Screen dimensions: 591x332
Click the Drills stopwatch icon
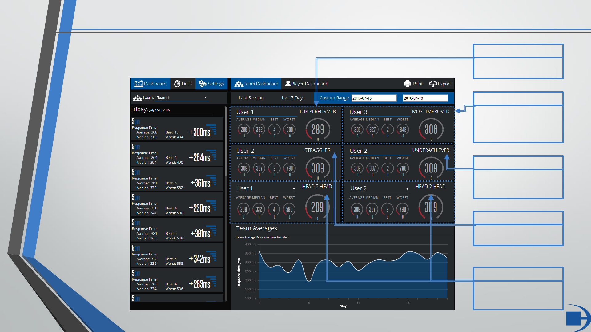click(177, 84)
